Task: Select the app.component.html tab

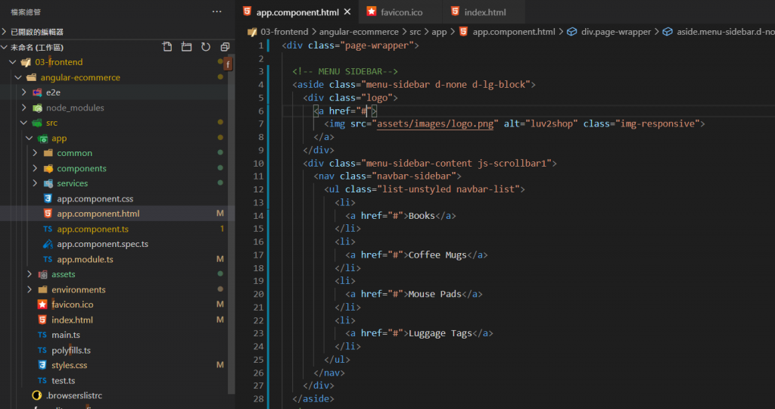Action: point(297,12)
